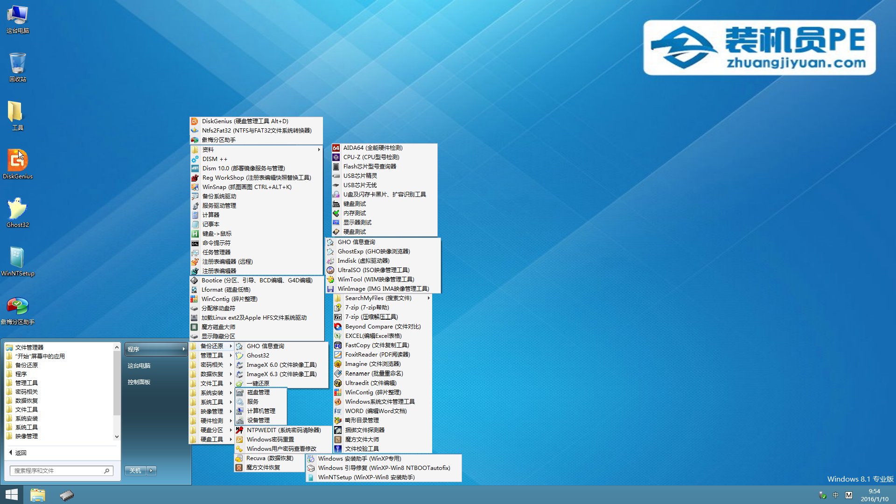The image size is (896, 504).
Task: Open File Explorer from the taskbar
Action: click(x=37, y=495)
